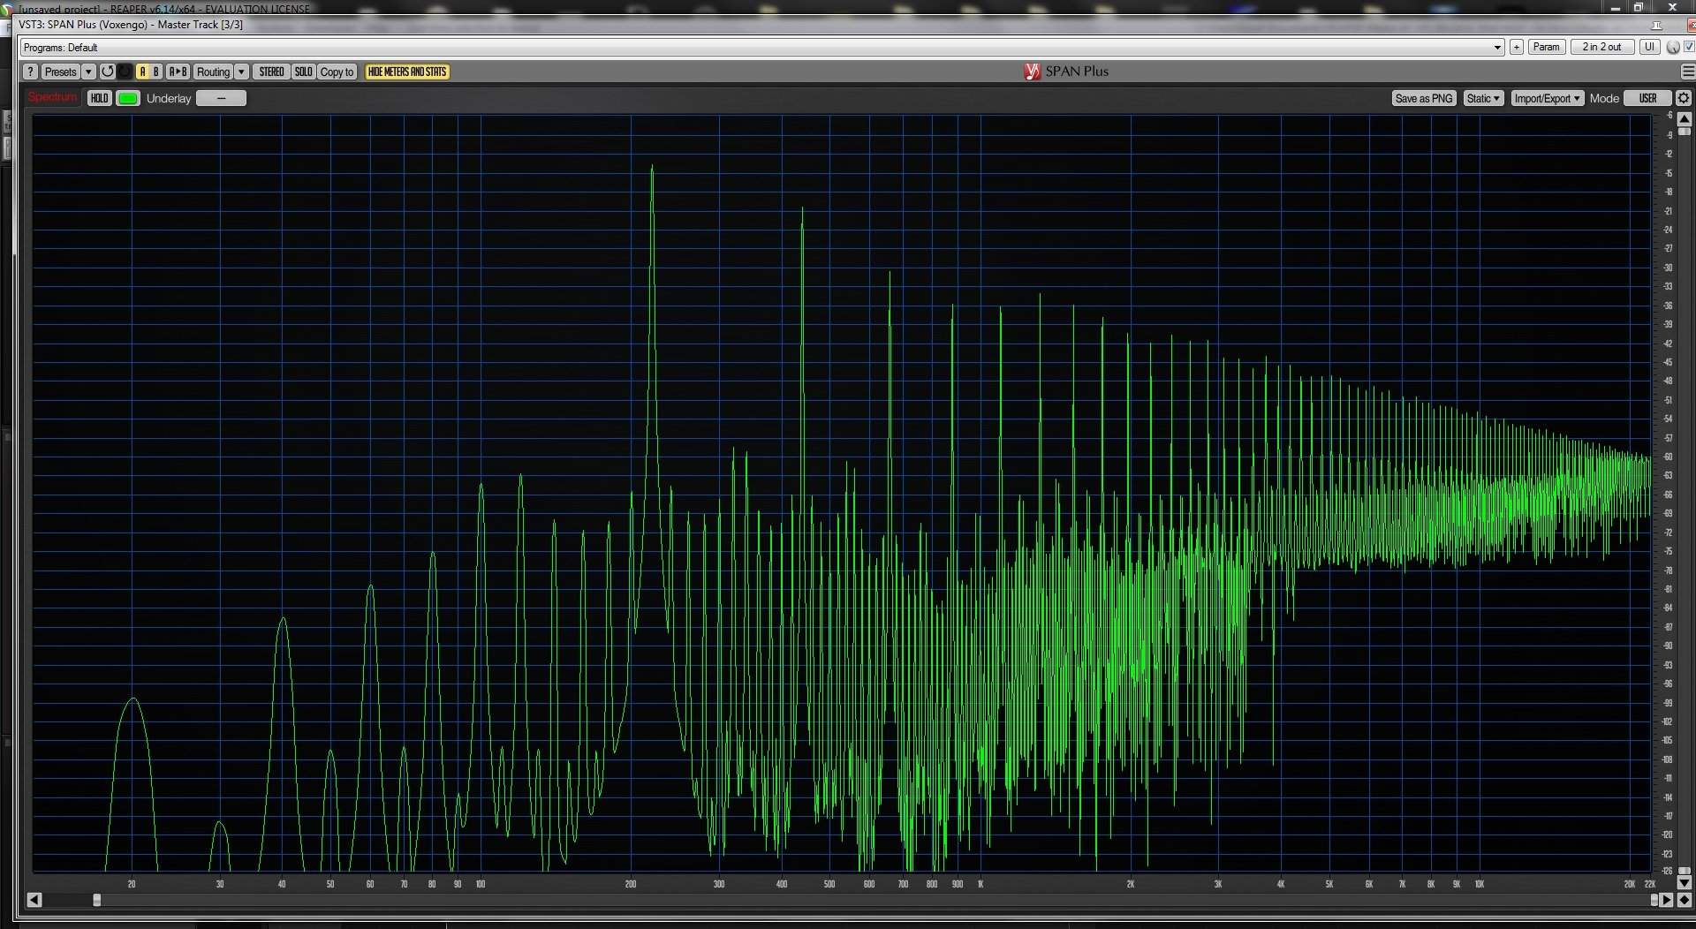Screen dimensions: 1696x929
Task: Click the wet/dry mix knob icon
Action: pos(1673,48)
